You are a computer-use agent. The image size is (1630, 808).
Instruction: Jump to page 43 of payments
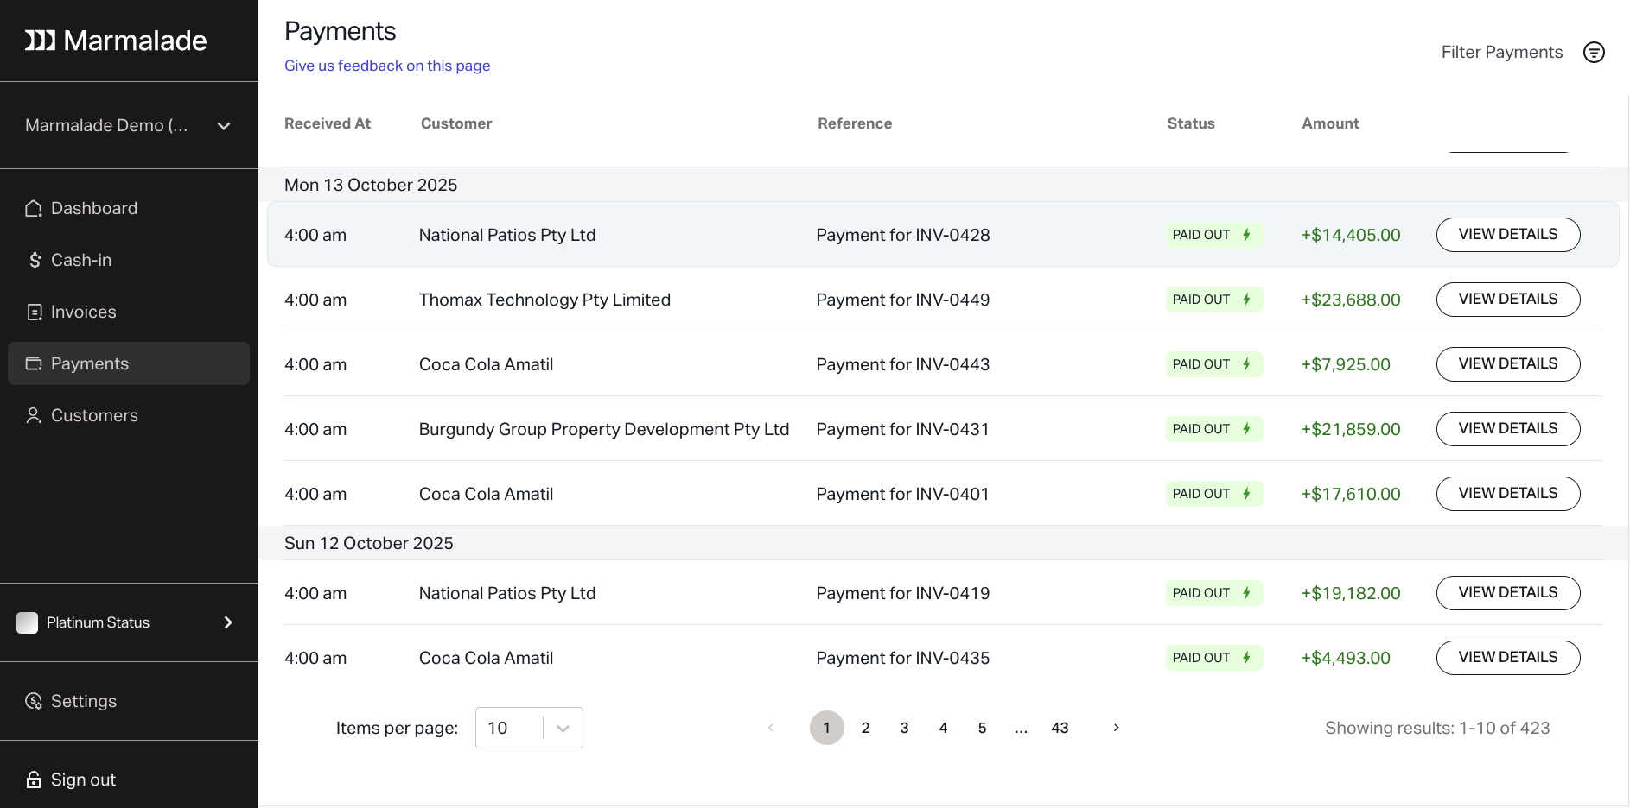coord(1060,728)
